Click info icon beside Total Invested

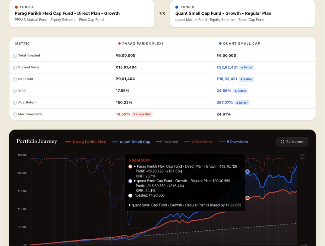[x=15, y=56]
